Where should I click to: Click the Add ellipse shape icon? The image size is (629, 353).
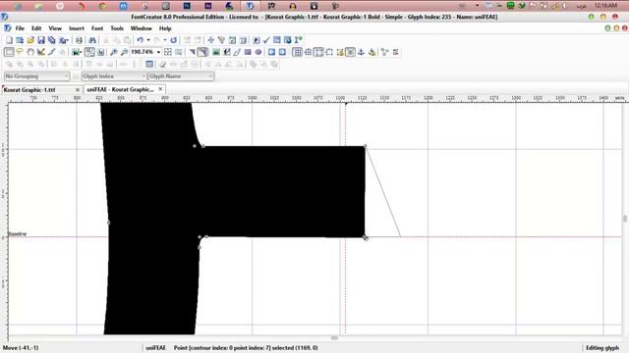pyautogui.click(x=258, y=52)
